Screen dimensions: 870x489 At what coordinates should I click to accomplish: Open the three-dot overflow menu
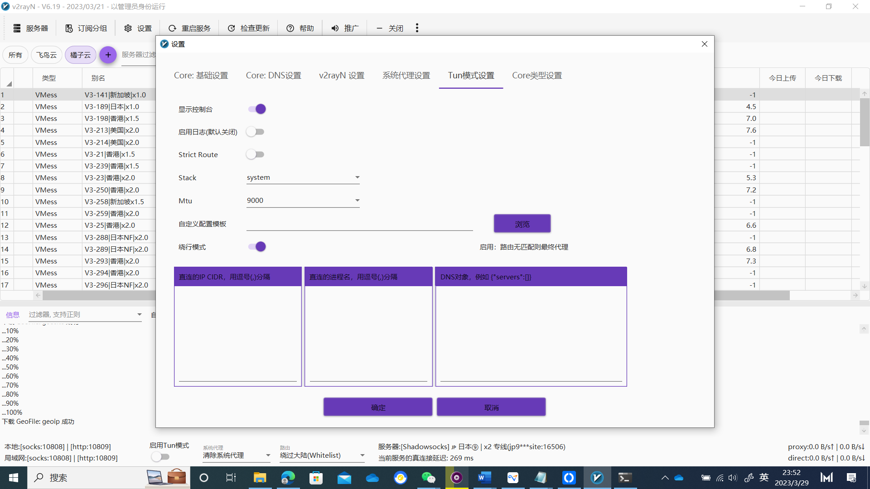tap(416, 28)
